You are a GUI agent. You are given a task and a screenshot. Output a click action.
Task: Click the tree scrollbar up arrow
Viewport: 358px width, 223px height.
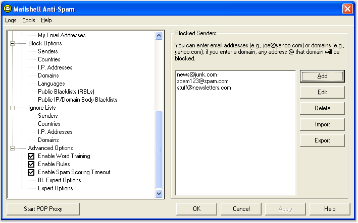click(x=159, y=36)
